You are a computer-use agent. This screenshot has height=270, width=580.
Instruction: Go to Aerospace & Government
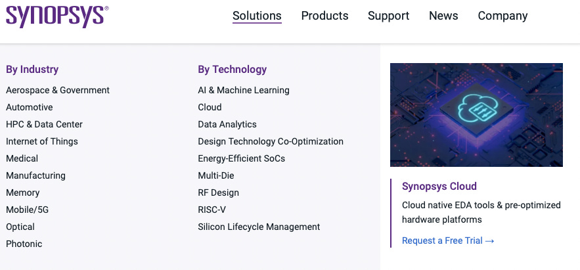tap(58, 90)
